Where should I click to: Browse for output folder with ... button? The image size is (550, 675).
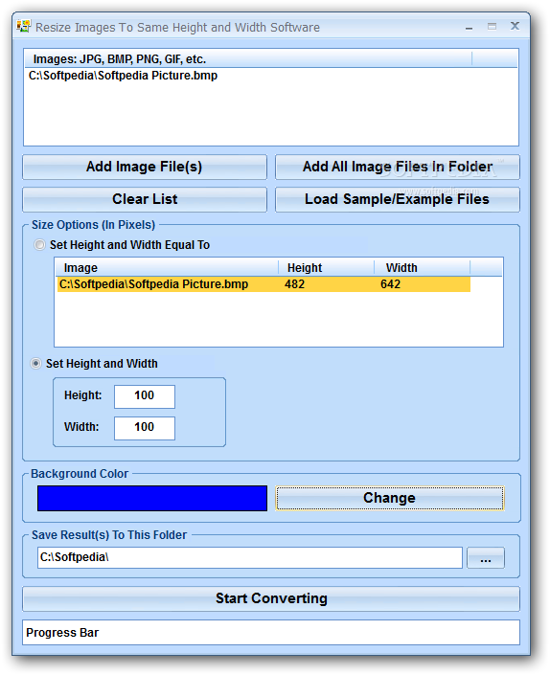(486, 558)
